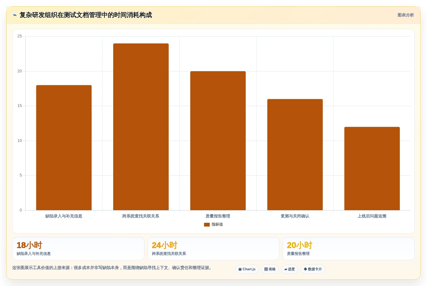The height and width of the screenshot is (286, 427).
Task: Click the Chart.js tag chip
Action: (x=247, y=269)
